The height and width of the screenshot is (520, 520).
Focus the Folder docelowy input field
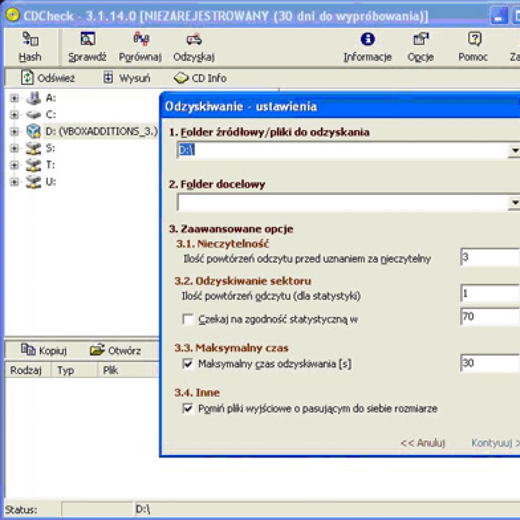pos(343,202)
